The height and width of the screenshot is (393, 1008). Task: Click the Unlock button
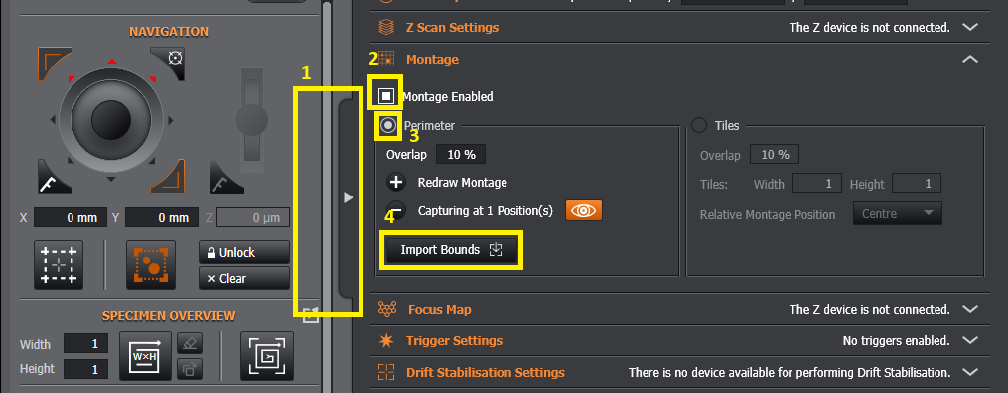pyautogui.click(x=243, y=252)
